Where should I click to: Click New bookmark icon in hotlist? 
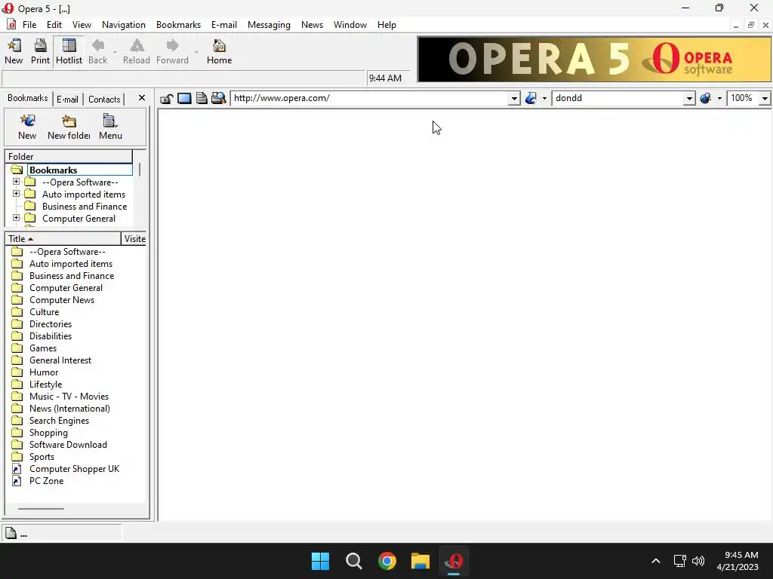click(x=27, y=127)
